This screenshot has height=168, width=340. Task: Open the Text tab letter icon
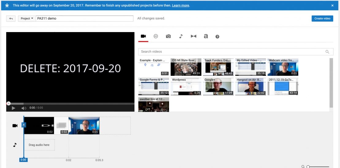pos(206,36)
